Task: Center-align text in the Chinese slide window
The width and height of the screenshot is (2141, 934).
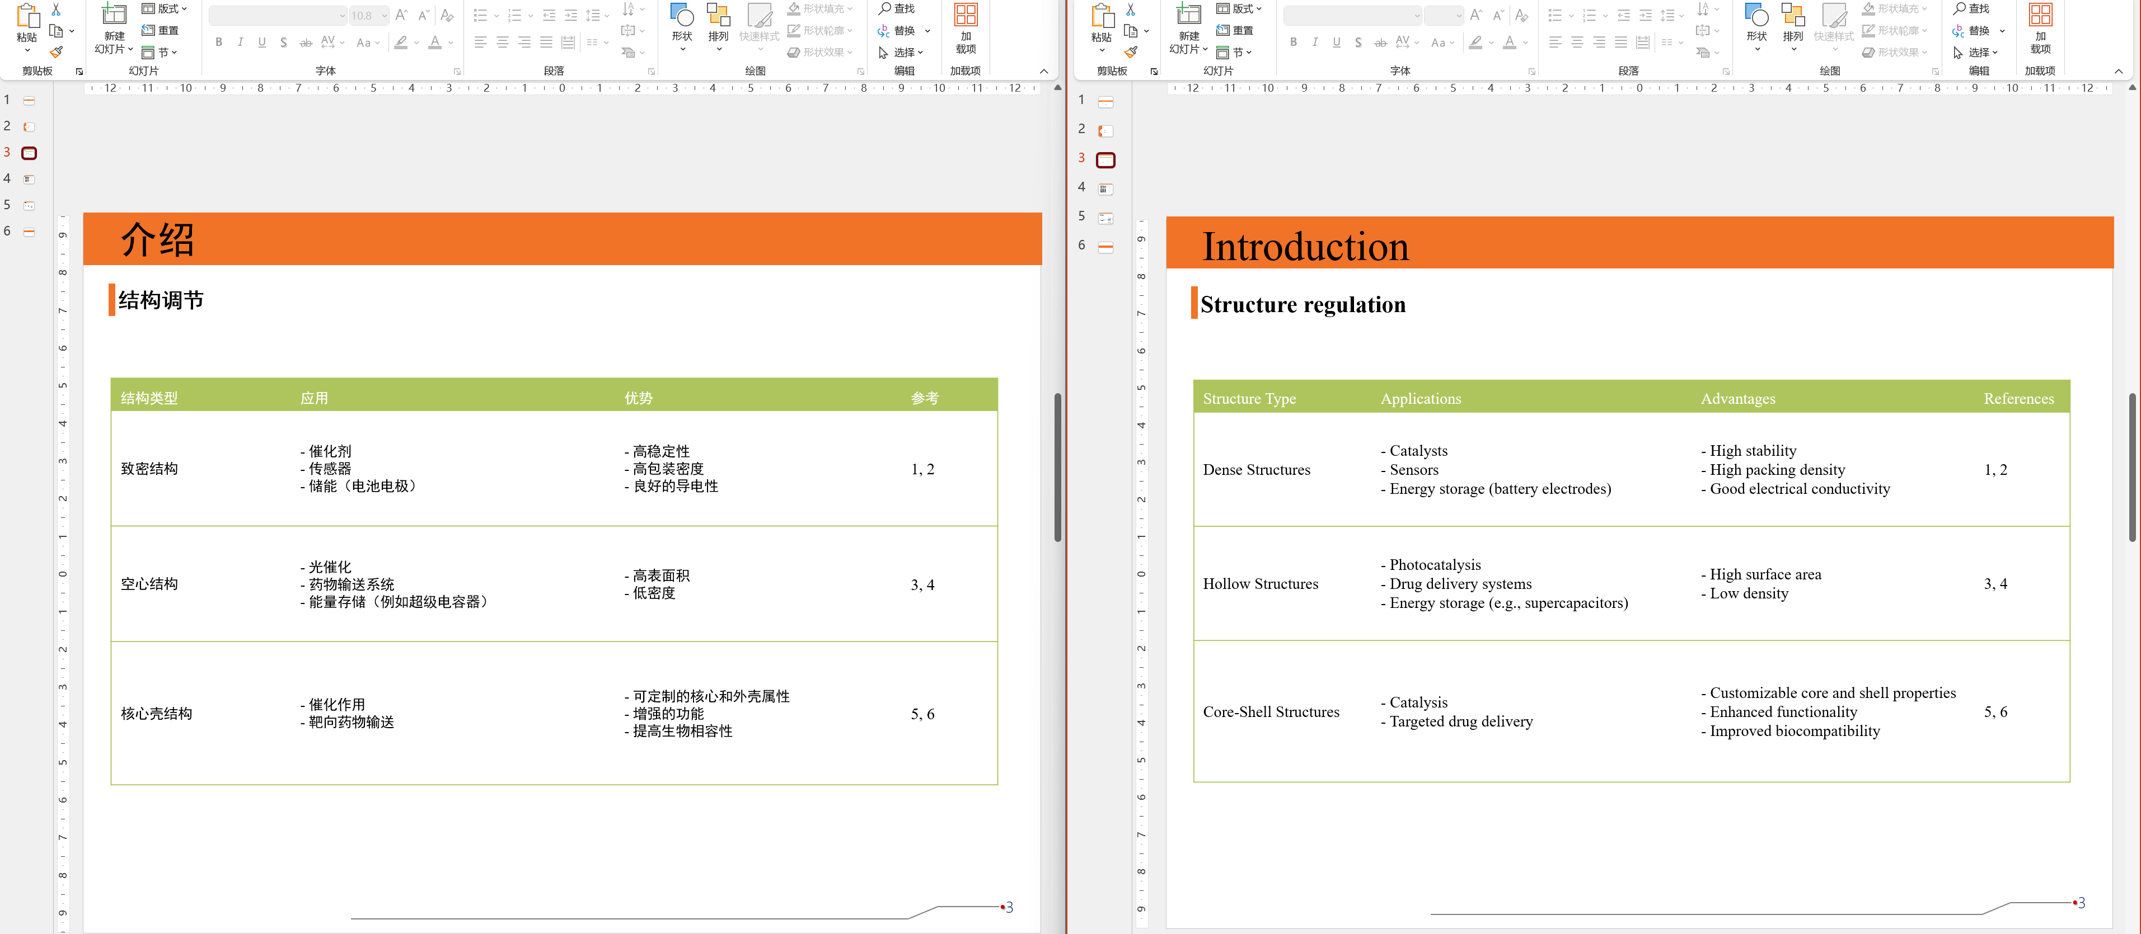Action: (502, 41)
